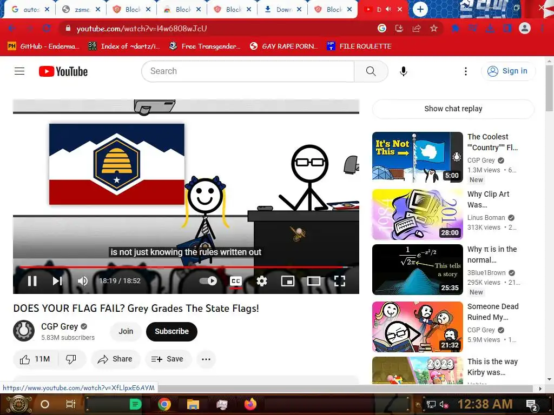
Task: Open File Explorer from the taskbar
Action: tap(193, 404)
